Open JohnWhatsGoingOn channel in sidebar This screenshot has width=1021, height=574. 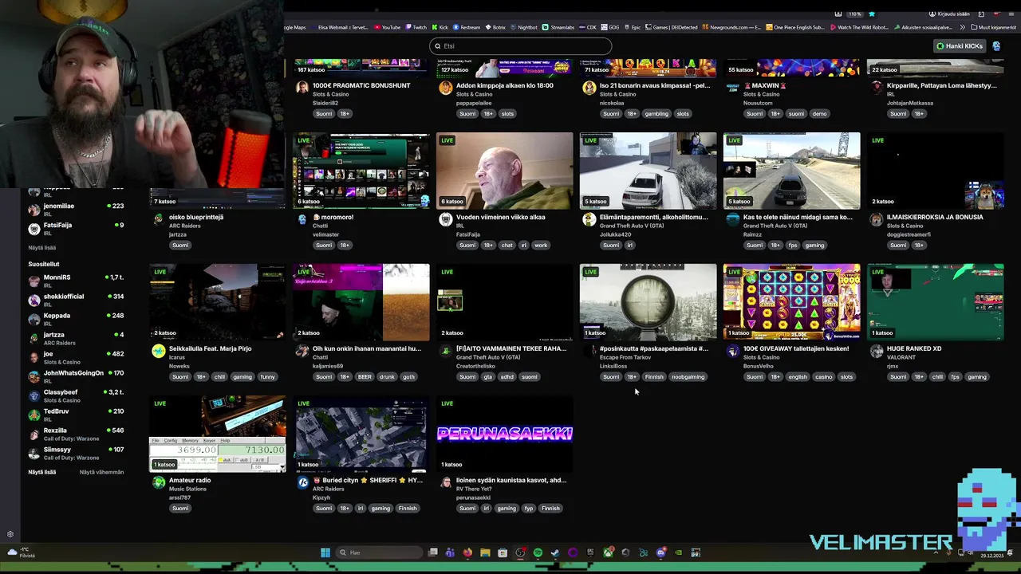click(77, 376)
